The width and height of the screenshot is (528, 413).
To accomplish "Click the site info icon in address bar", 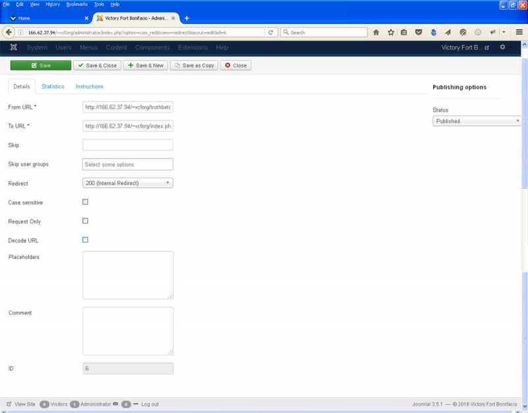I will tap(20, 32).
